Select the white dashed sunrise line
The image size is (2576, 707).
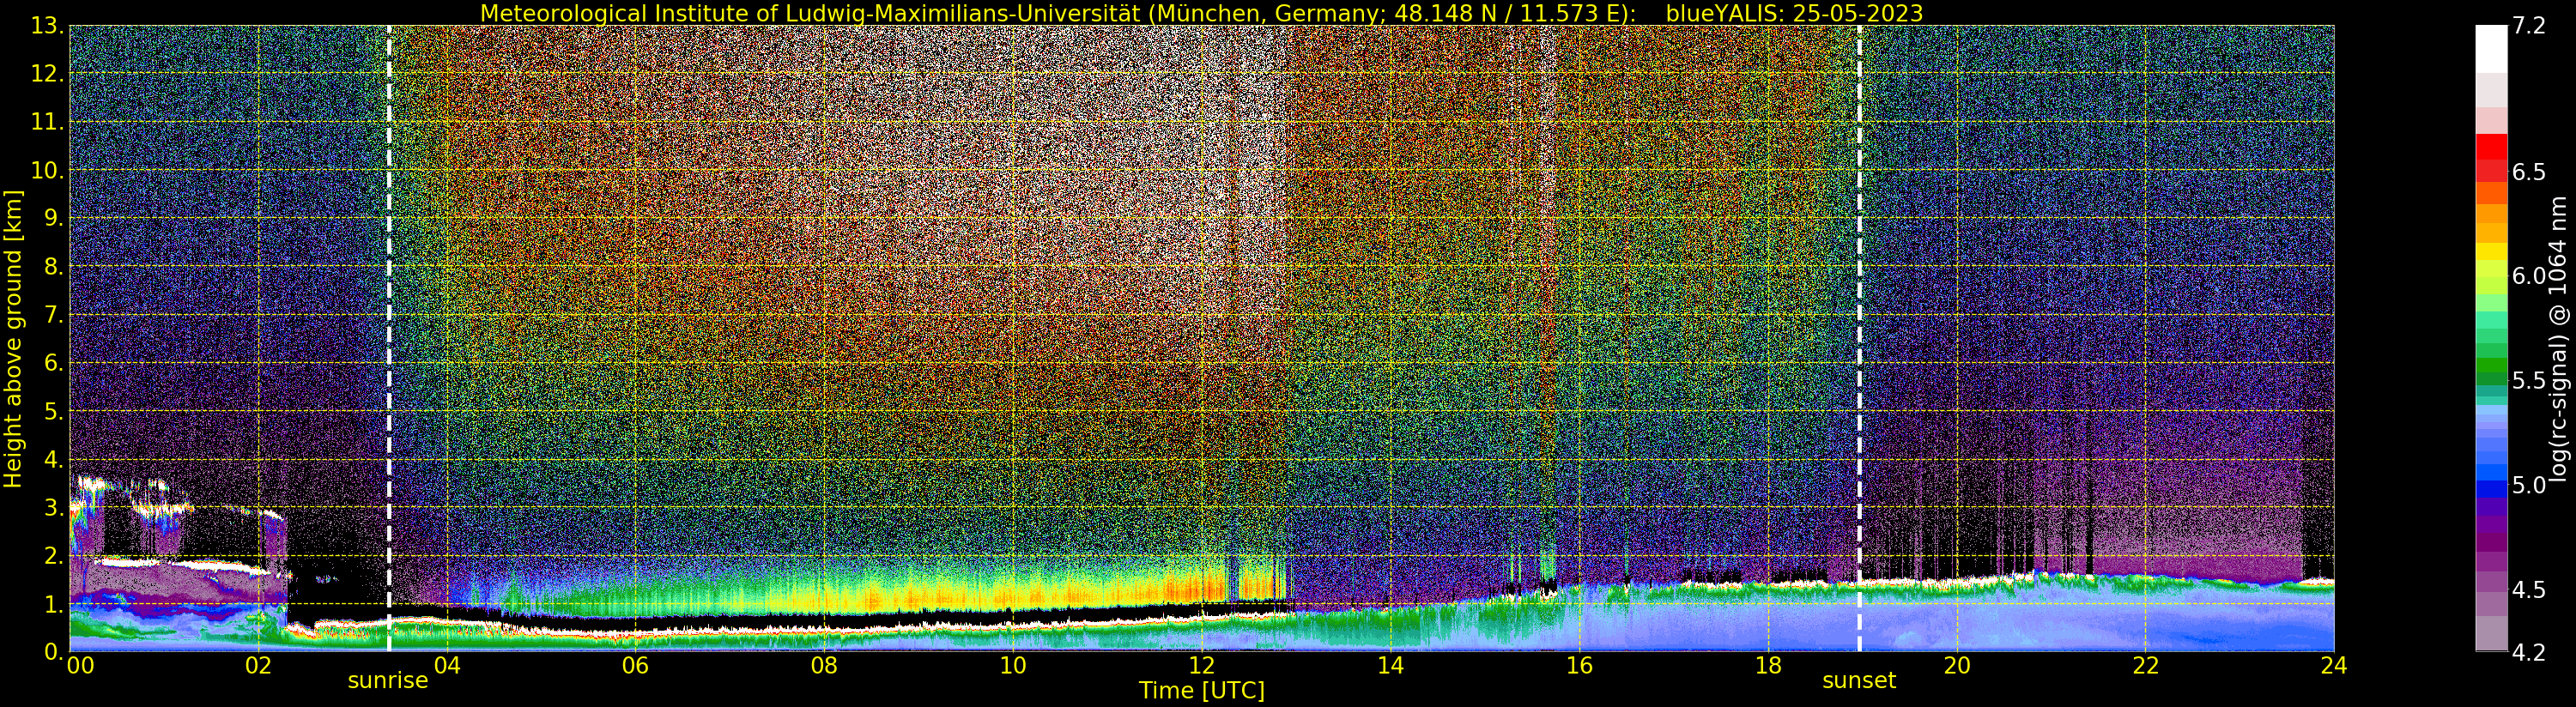click(x=389, y=338)
